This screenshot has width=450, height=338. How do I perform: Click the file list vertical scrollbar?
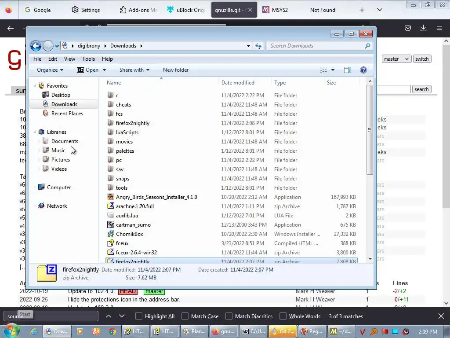[370, 129]
